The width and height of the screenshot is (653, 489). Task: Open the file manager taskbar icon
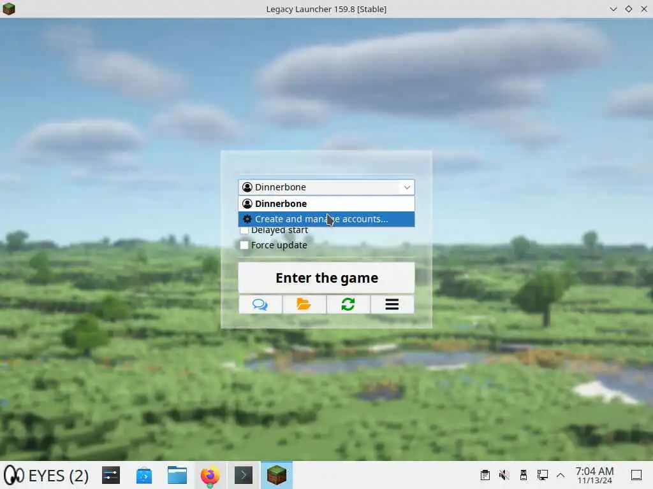(x=177, y=475)
